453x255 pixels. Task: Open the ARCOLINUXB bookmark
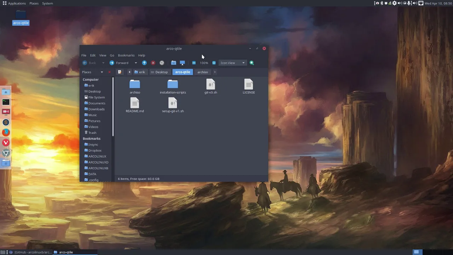(x=96, y=168)
